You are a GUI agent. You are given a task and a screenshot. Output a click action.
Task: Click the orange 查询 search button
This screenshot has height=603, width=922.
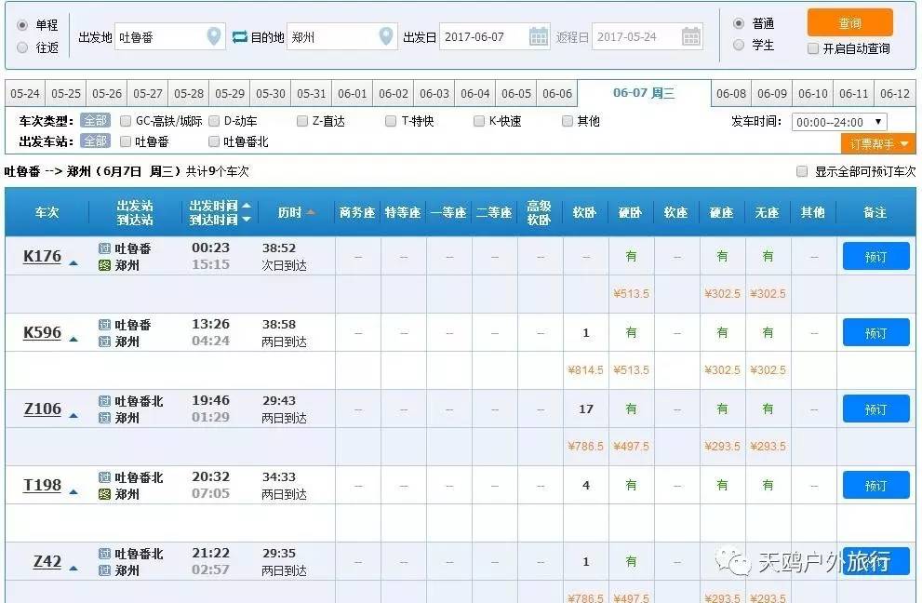coord(849,23)
